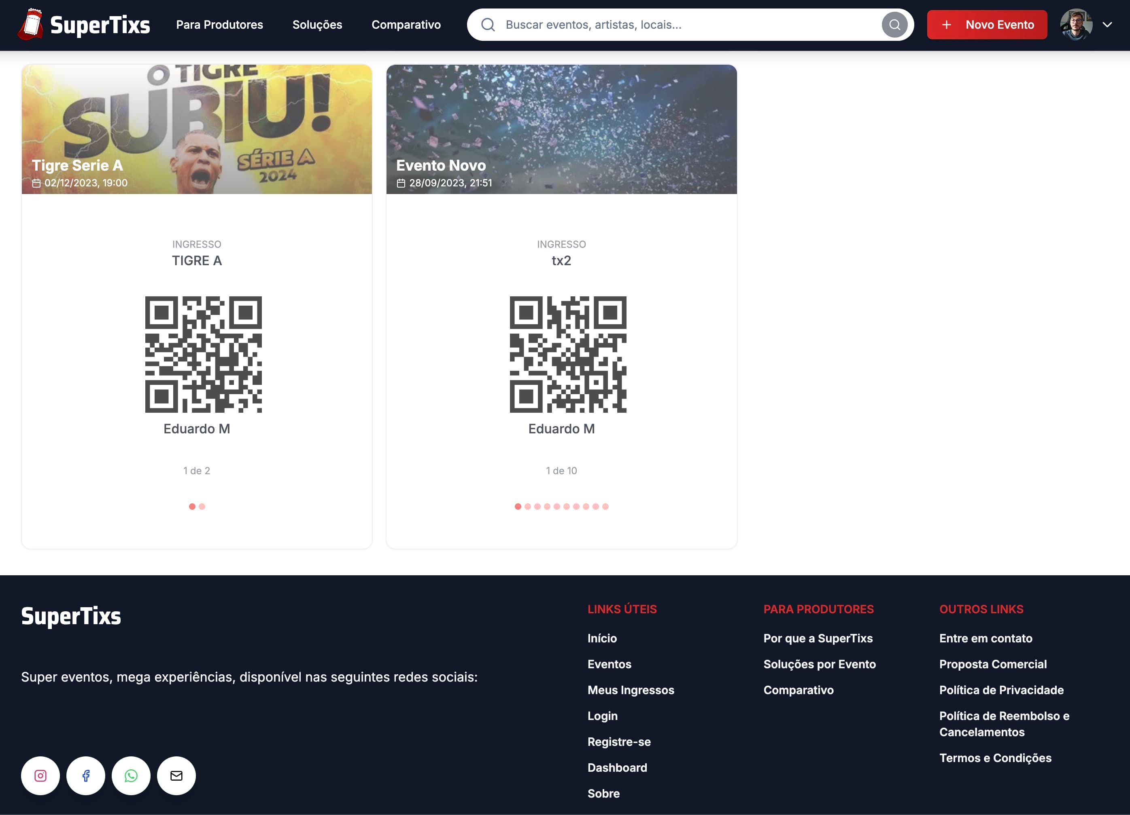
Task: Open the Dashboard footer link
Action: pos(617,767)
